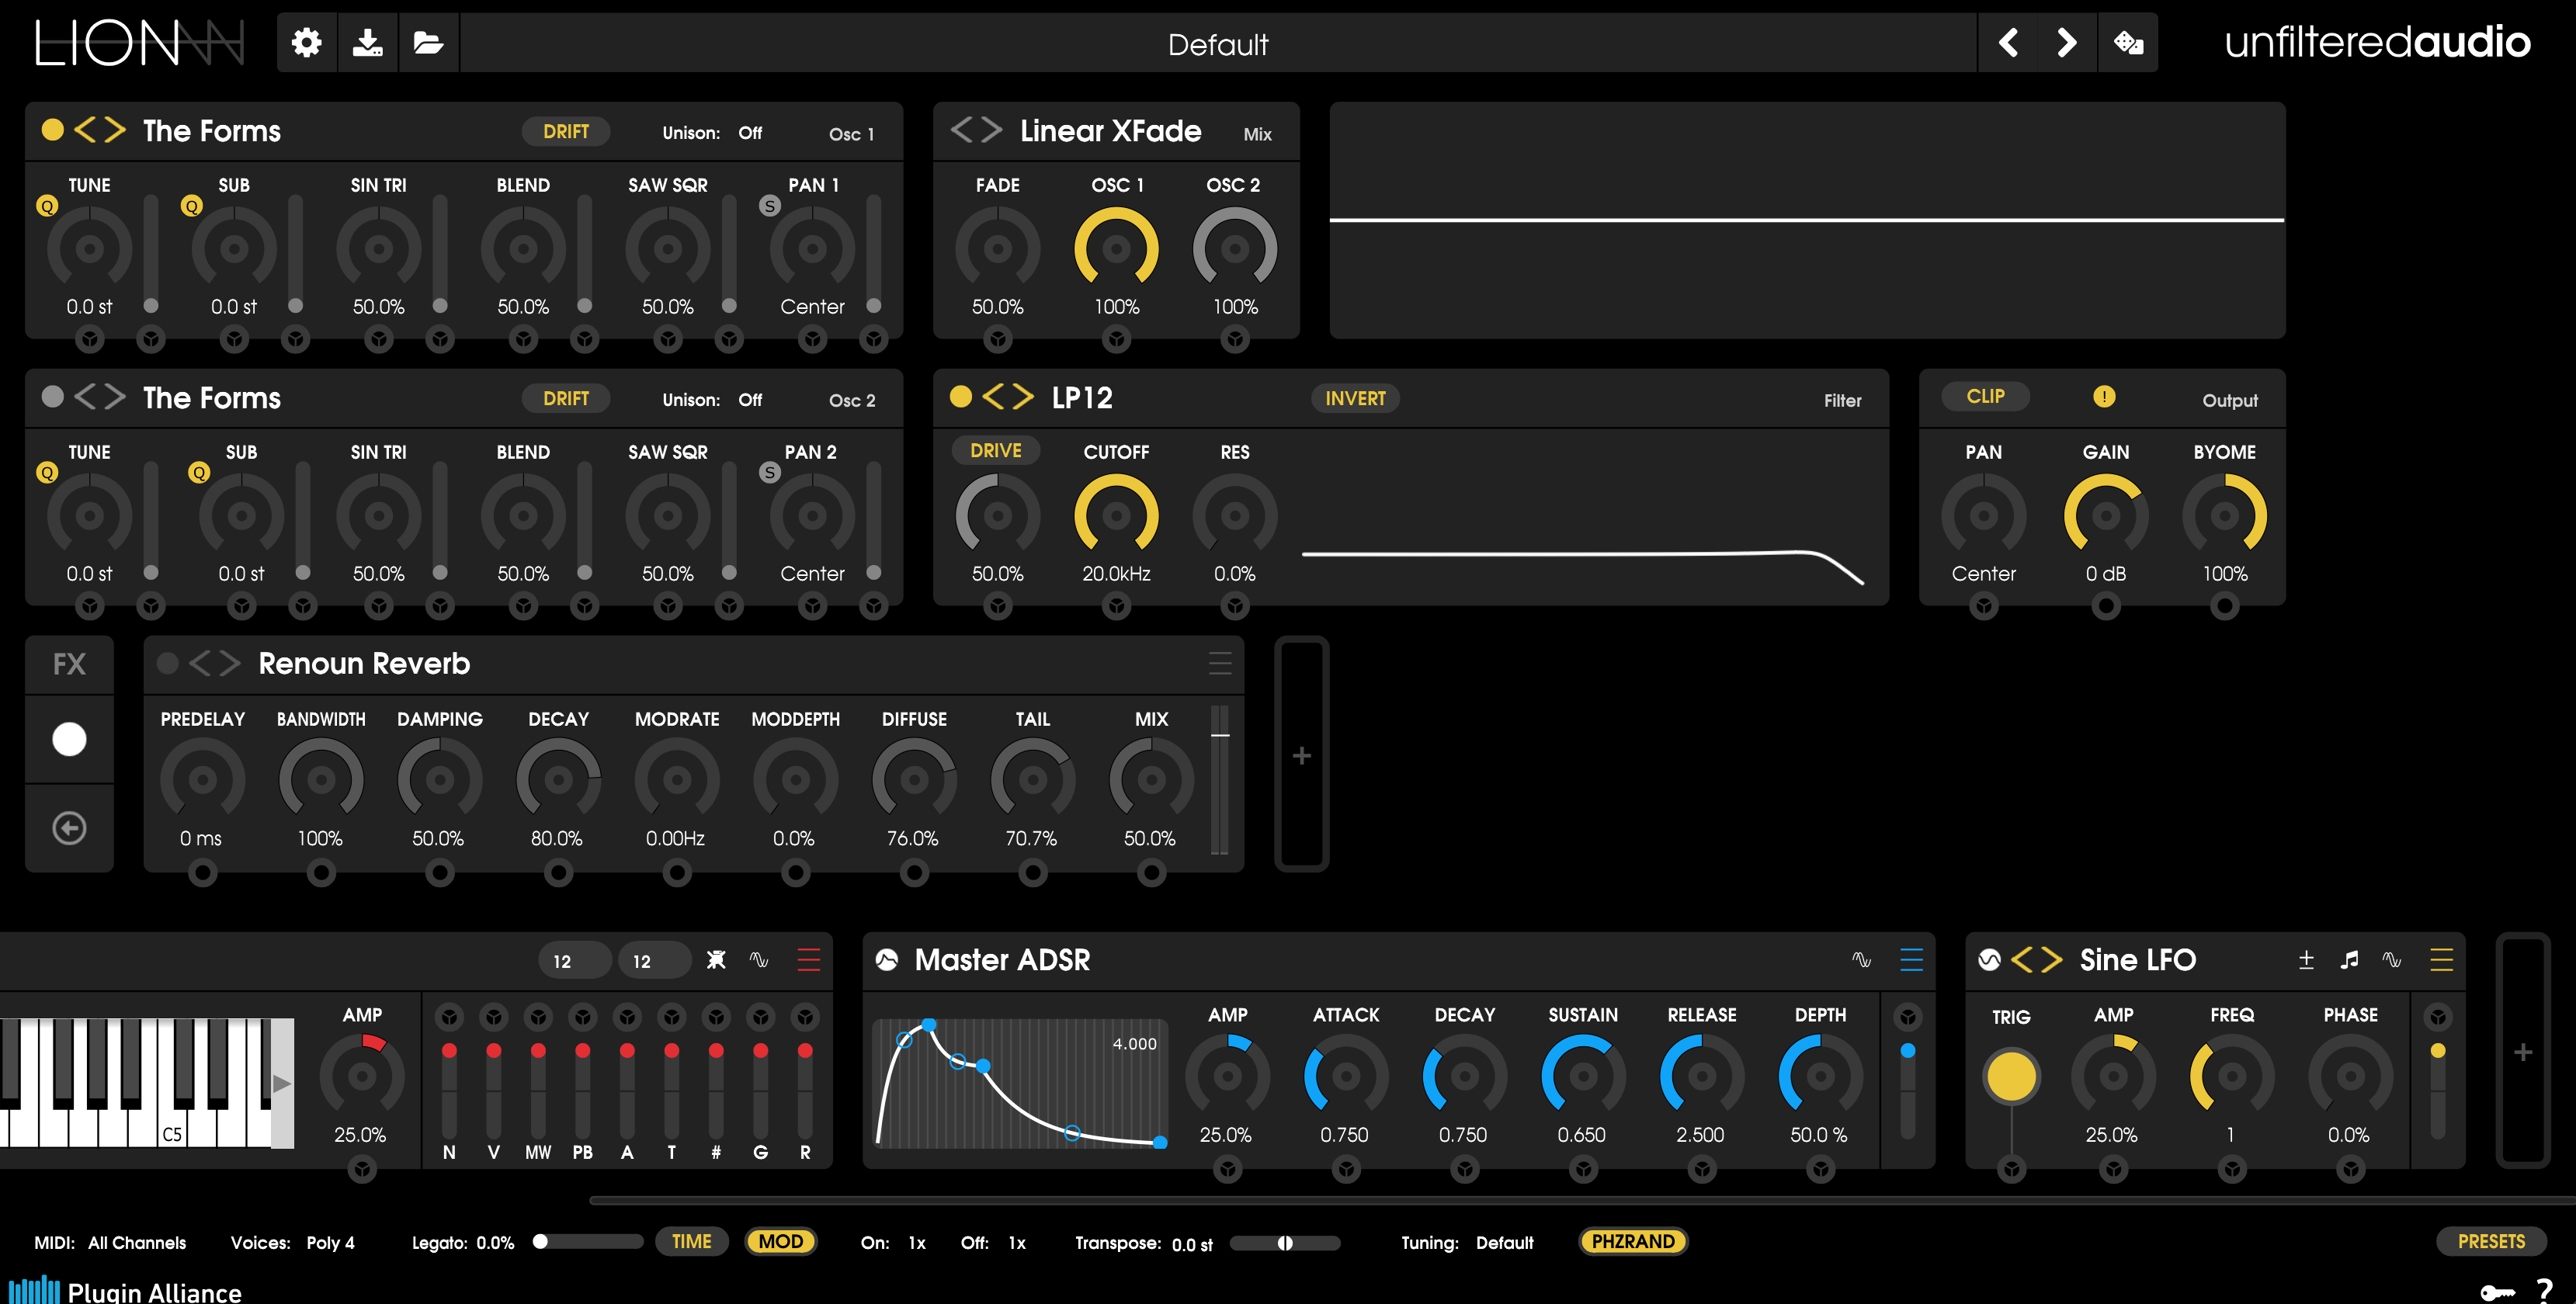Toggle LP12 filter power dot
The width and height of the screenshot is (2576, 1304).
(961, 397)
